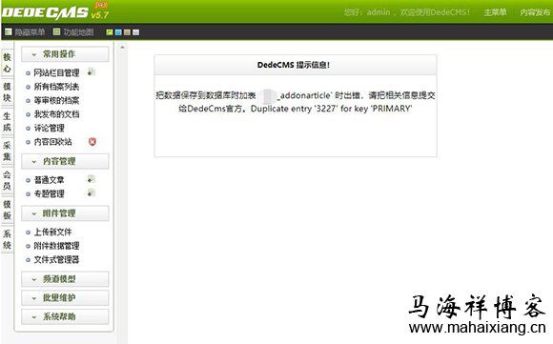Expand the 系统帮助 section
Viewport: 553px width, 344px height.
tap(65, 316)
